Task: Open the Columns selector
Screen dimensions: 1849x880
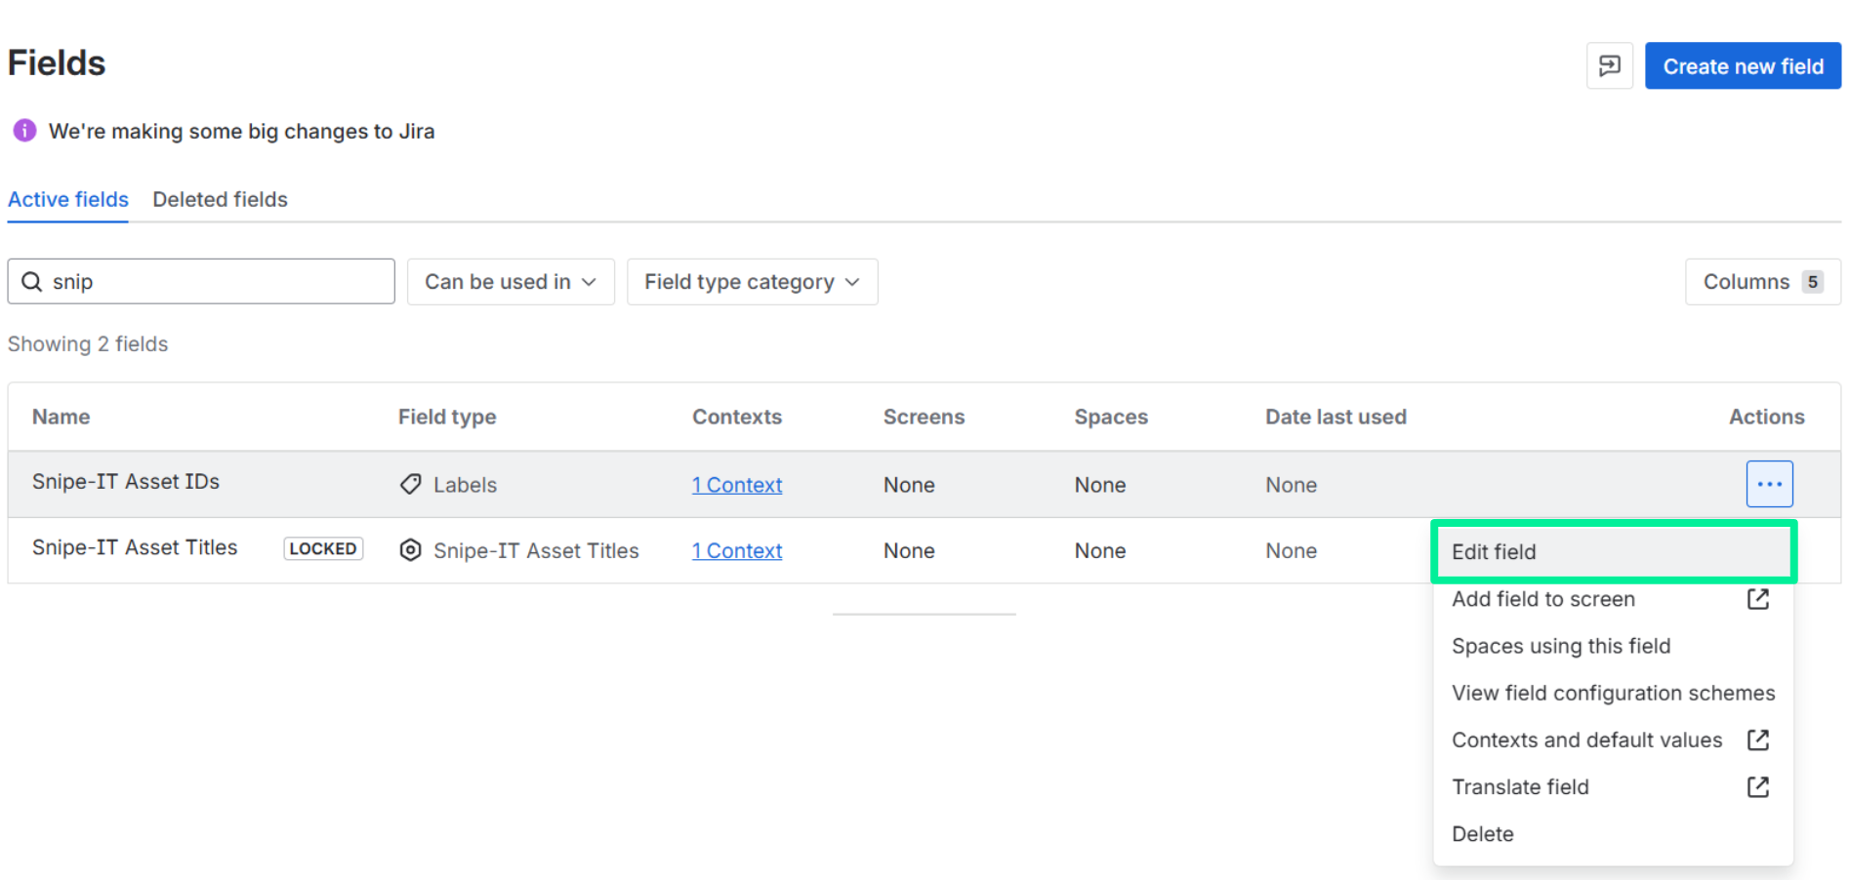Action: coord(1761,282)
